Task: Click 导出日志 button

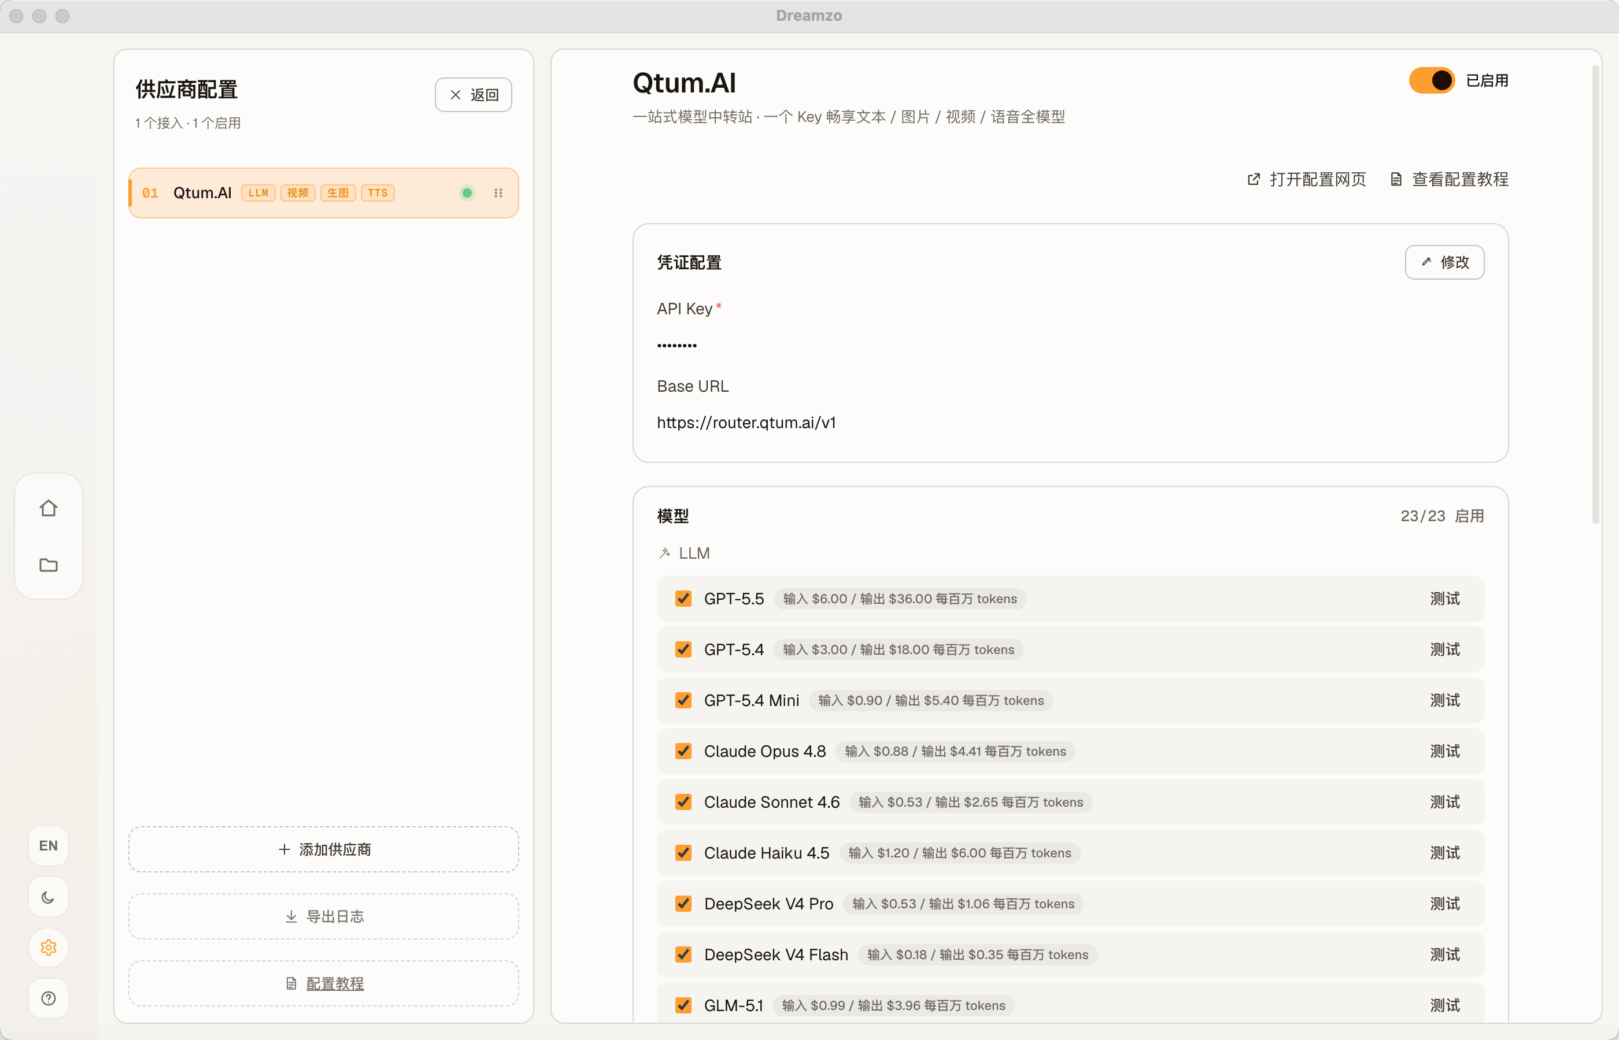Action: [x=324, y=916]
